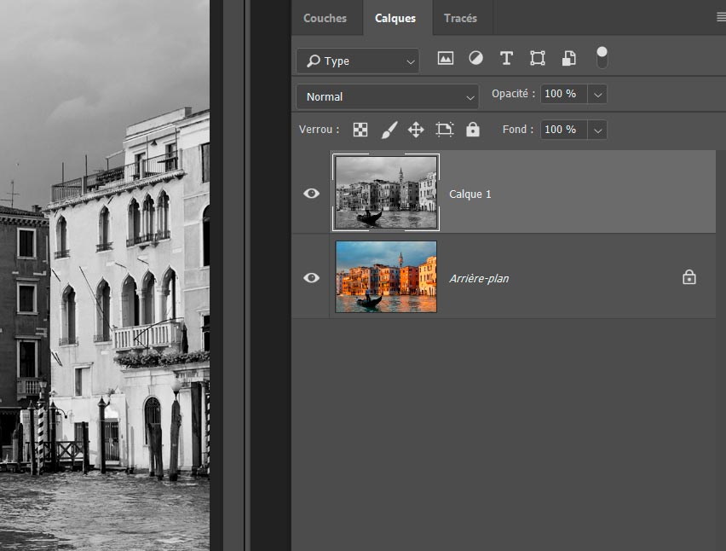726x551 pixels.
Task: Filter layers by smart object icon
Action: click(x=568, y=59)
